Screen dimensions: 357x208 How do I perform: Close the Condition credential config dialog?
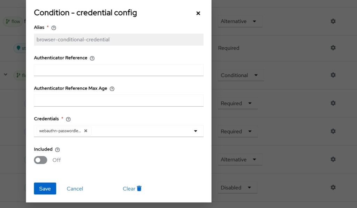pos(198,13)
